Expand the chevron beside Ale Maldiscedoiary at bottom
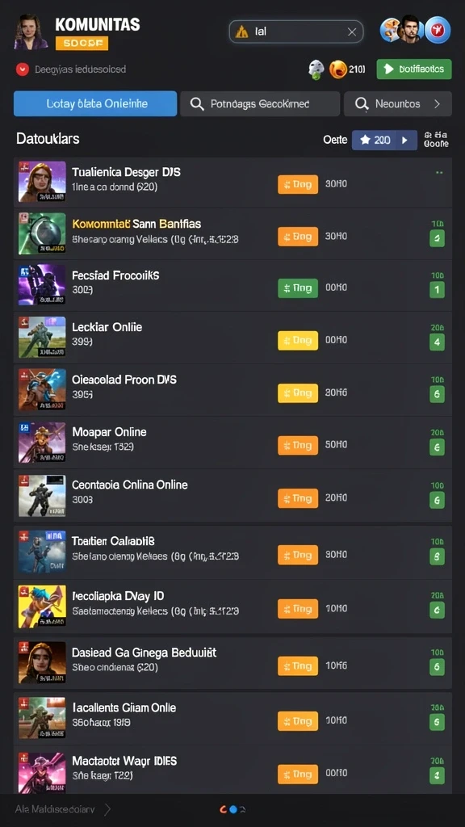465x827 pixels. [107, 808]
